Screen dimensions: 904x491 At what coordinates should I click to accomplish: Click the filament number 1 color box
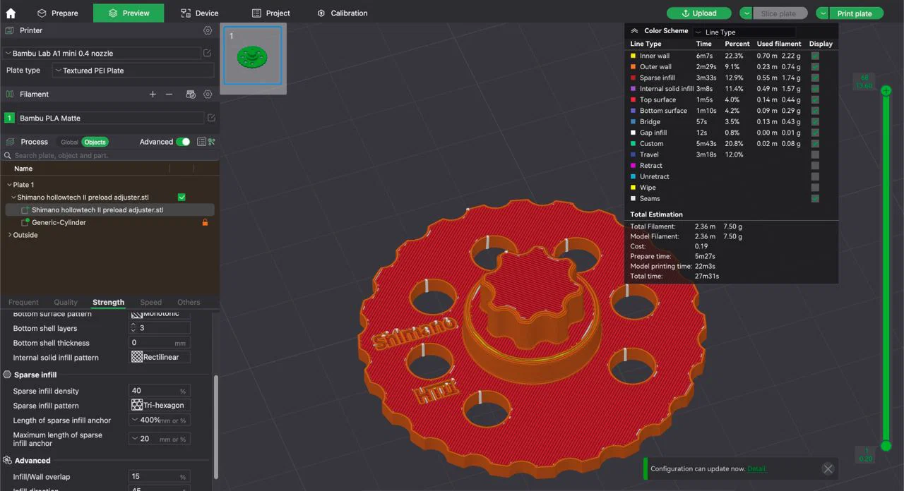(x=9, y=118)
